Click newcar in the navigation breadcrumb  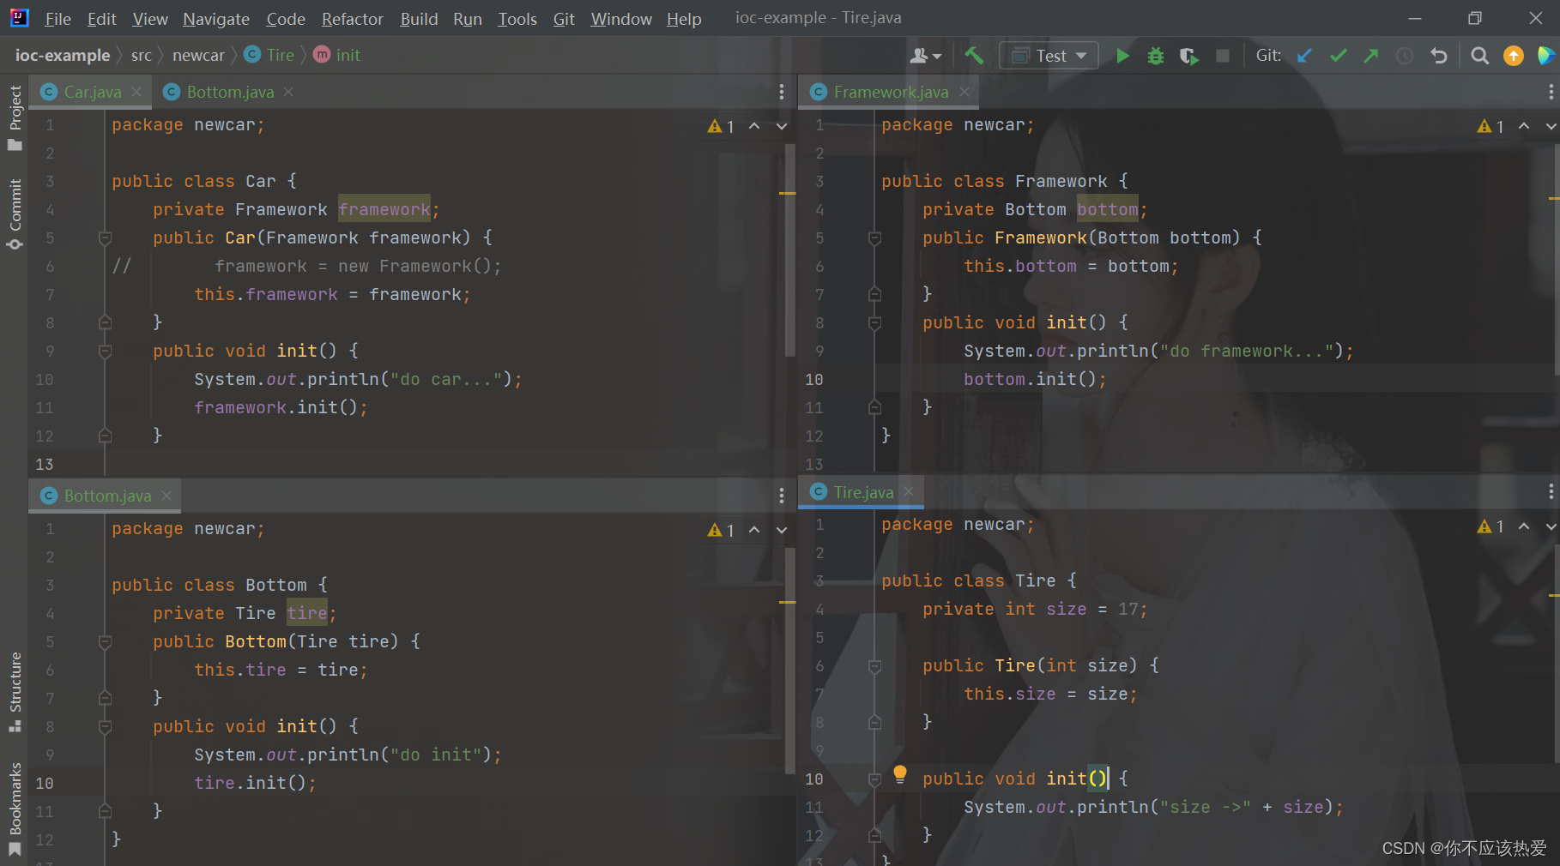point(198,56)
